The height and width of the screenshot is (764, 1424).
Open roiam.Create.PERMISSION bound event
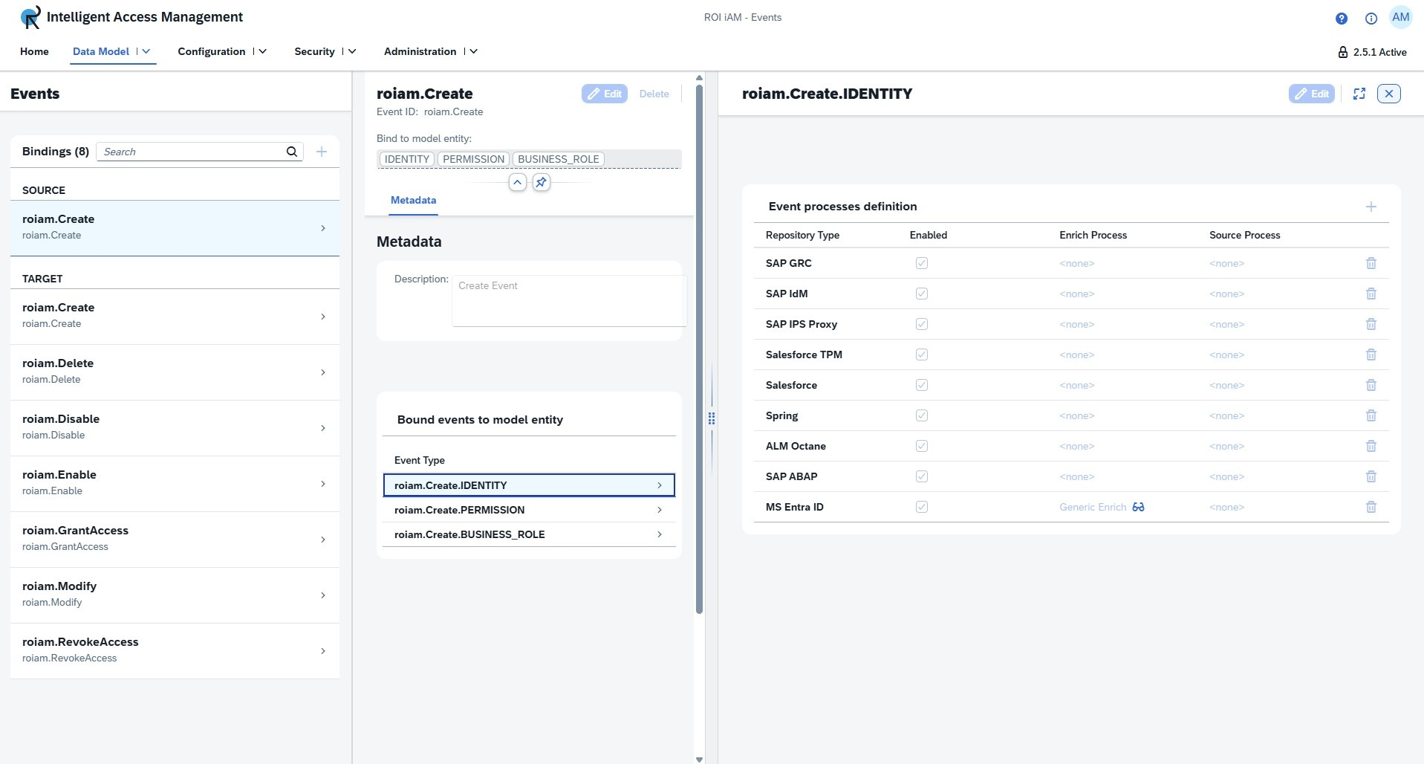[x=528, y=510]
